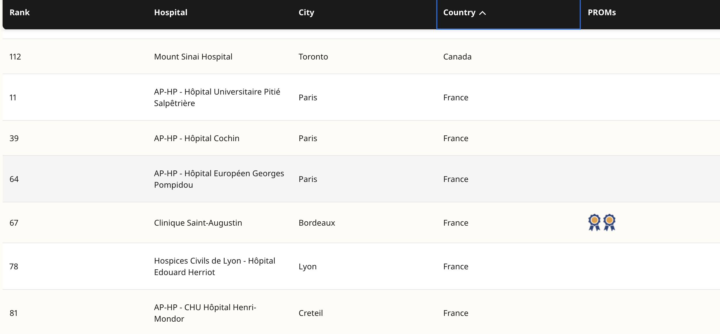The image size is (720, 334).
Task: Sort table by Hospital column header
Action: pyautogui.click(x=171, y=12)
